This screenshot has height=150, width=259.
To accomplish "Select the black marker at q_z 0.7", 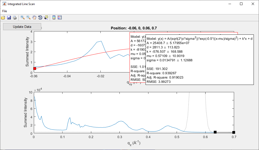I will [x=234, y=132].
